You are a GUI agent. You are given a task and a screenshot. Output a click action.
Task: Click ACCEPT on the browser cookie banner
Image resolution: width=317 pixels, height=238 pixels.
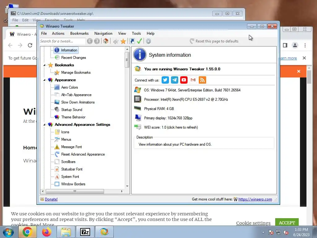[287, 223]
